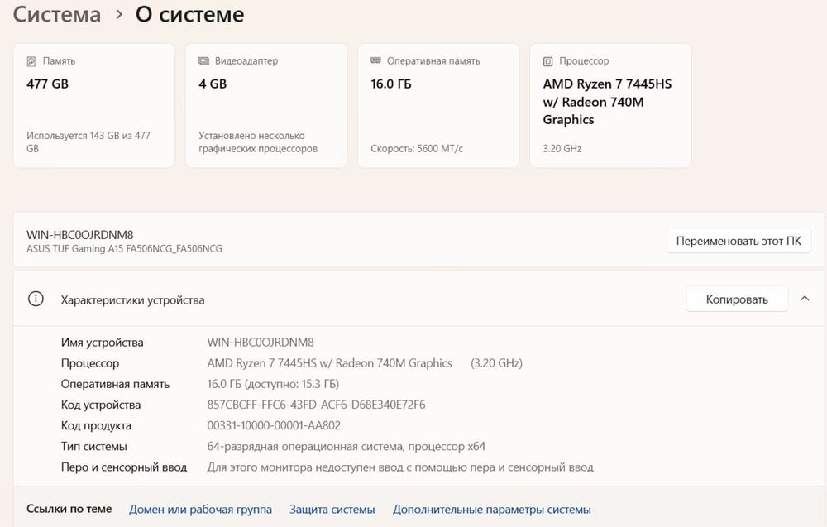This screenshot has height=527, width=827.
Task: Open the AMD Ryzen 7 processor card
Action: [610, 106]
